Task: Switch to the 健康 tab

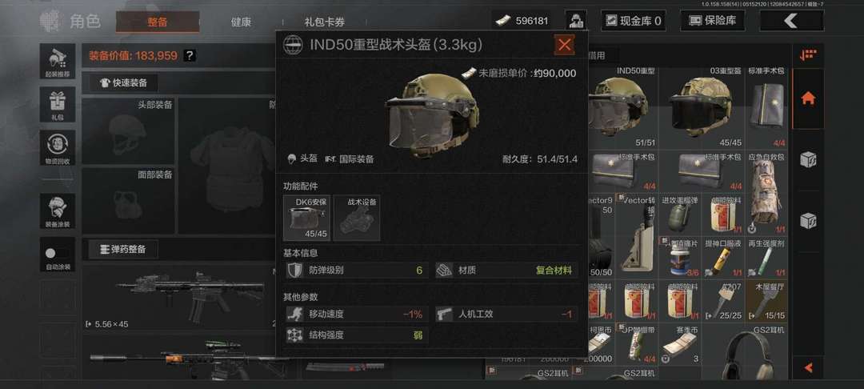Action: pyautogui.click(x=241, y=22)
